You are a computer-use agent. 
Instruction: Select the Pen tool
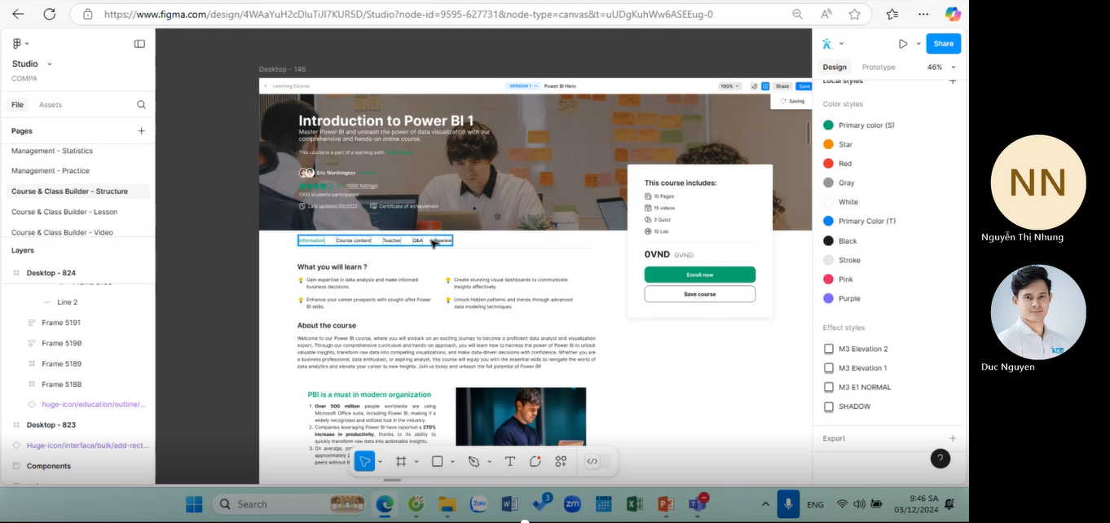click(474, 461)
